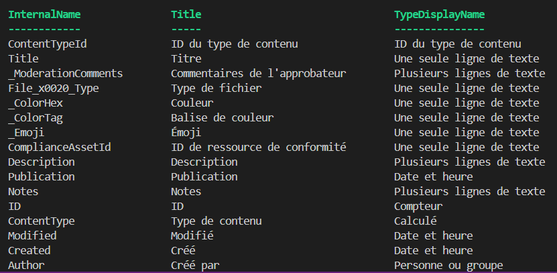
Task: Click the _ModerationComments internal name
Action: coord(66,74)
